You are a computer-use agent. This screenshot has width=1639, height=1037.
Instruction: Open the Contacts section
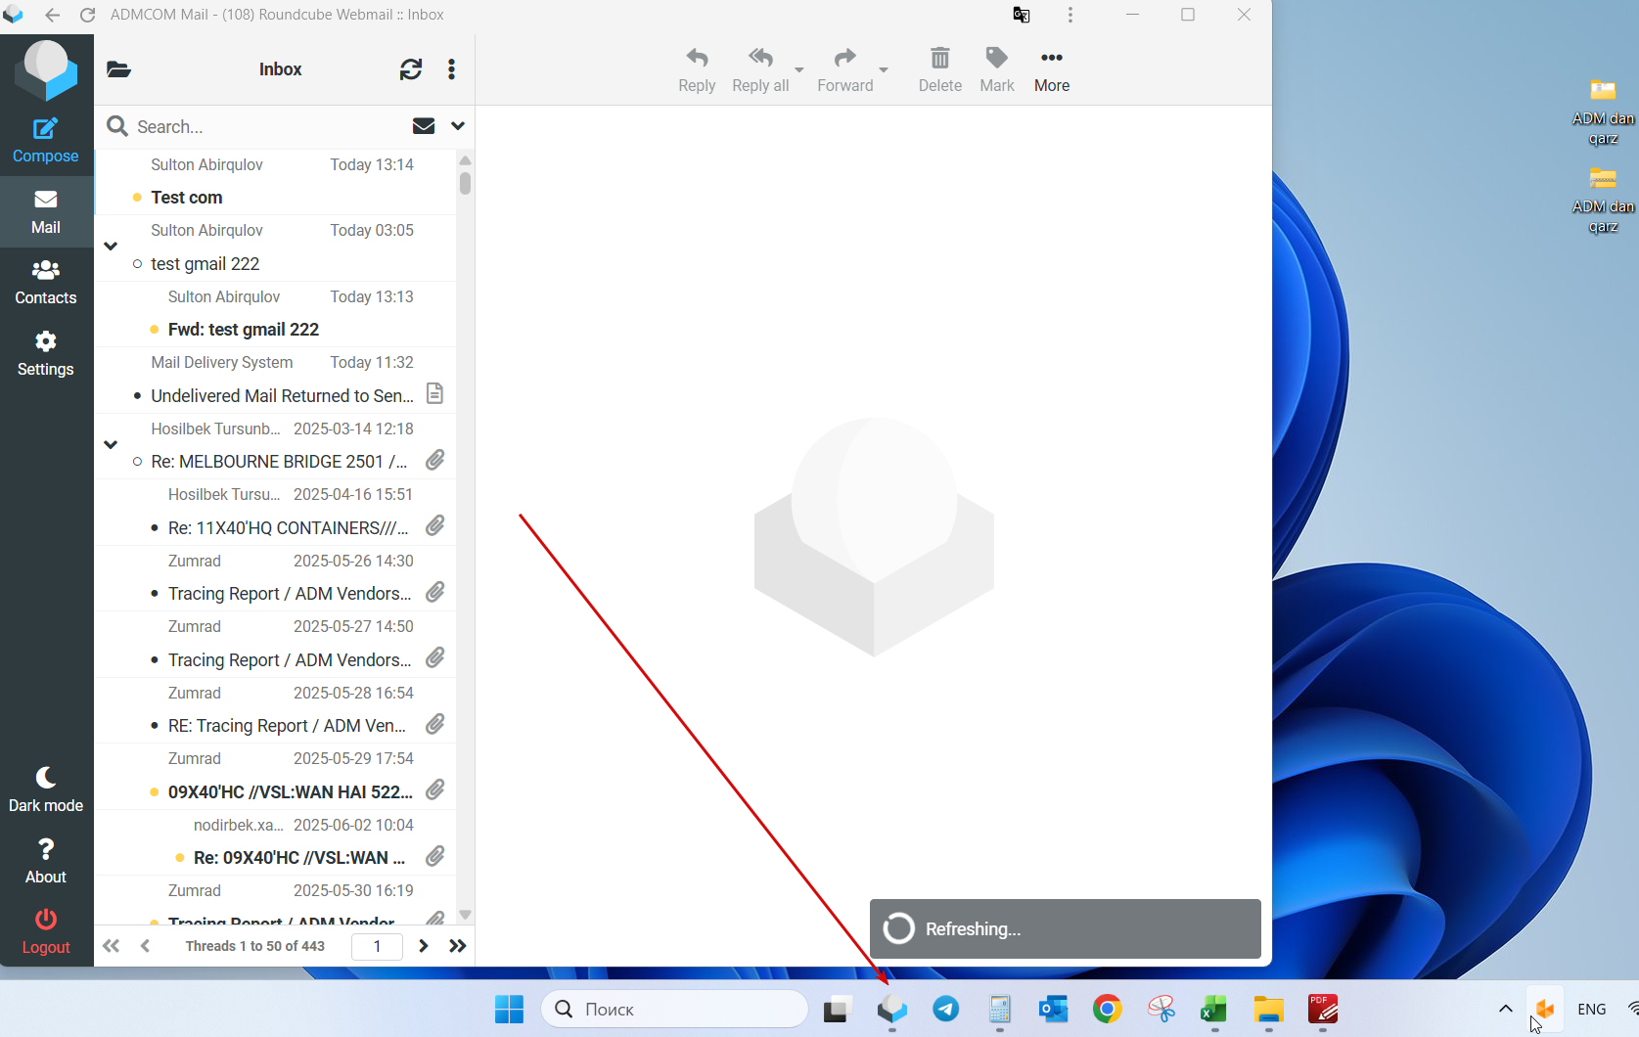pos(46,282)
